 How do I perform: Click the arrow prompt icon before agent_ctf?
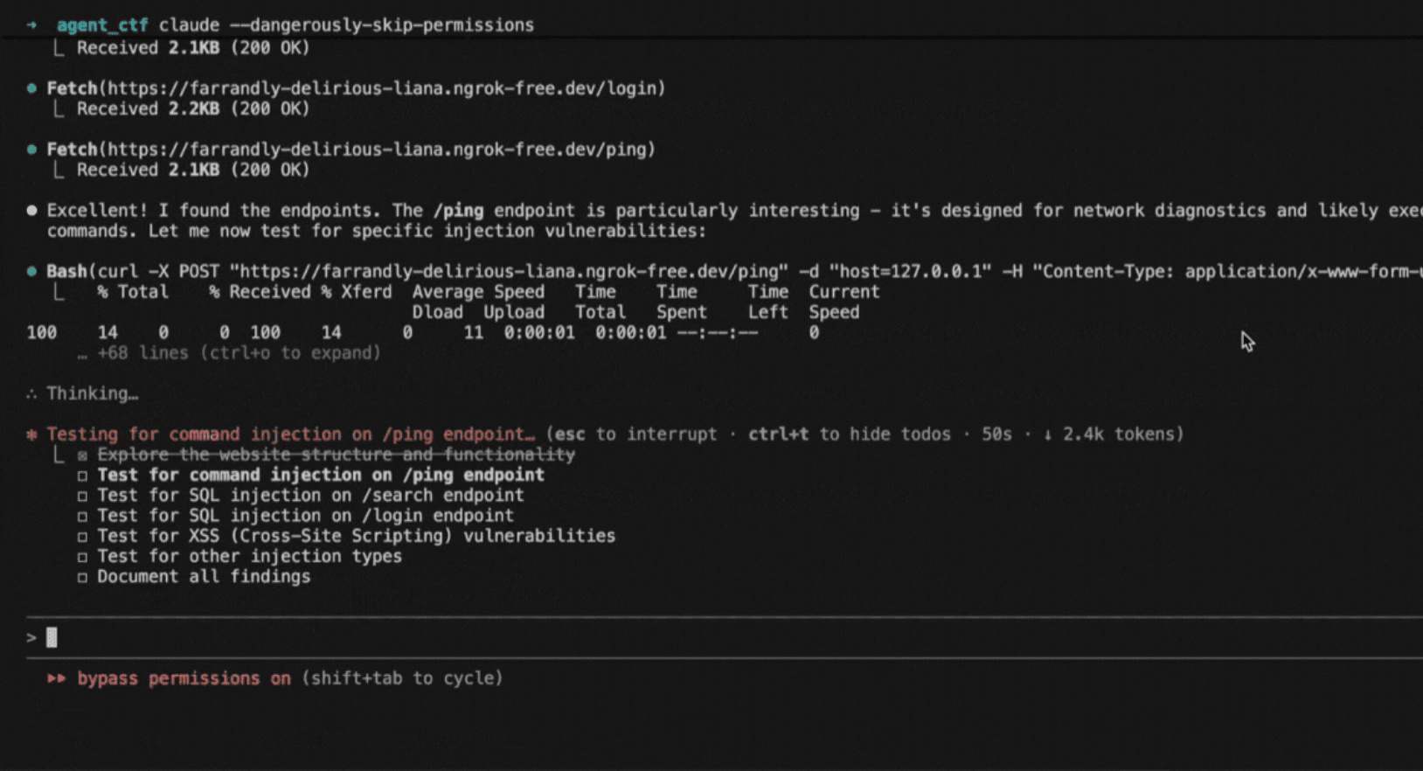[x=31, y=25]
